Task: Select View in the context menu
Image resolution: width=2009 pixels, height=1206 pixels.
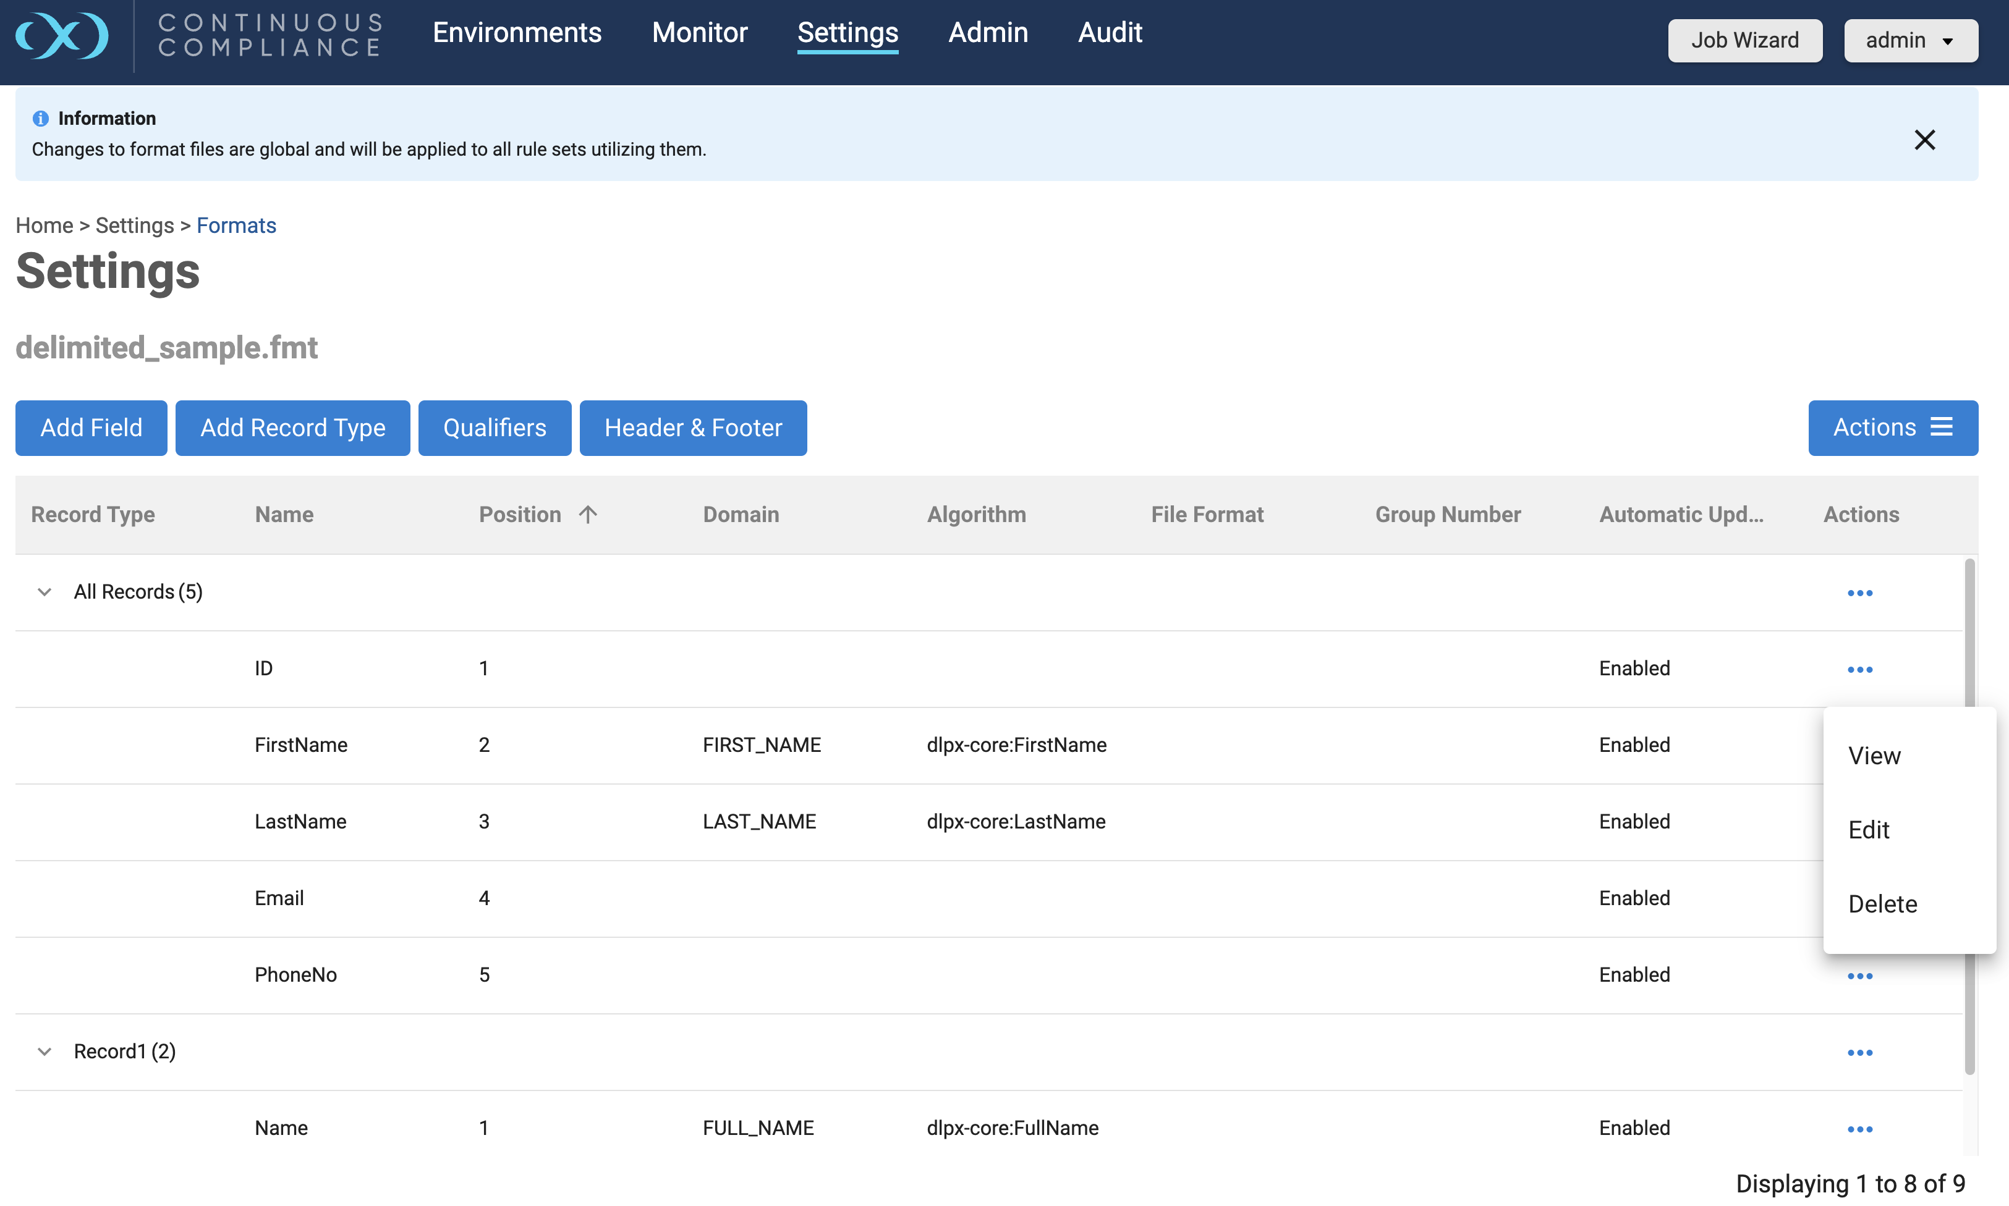Action: (1873, 756)
